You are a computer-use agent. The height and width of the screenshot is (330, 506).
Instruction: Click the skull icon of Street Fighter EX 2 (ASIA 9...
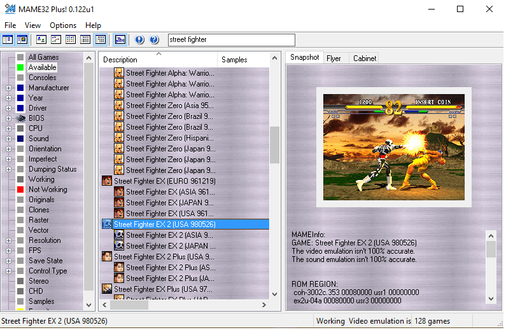click(119, 235)
